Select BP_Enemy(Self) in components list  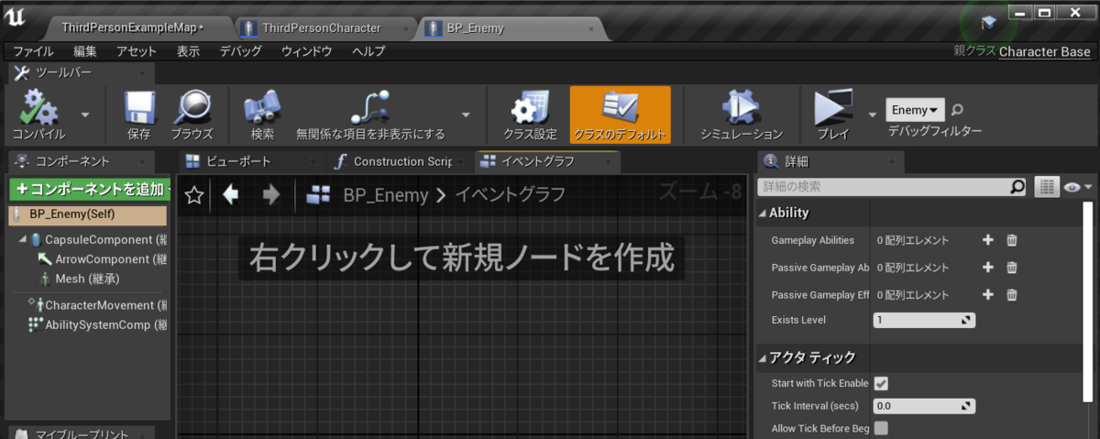pos(88,214)
